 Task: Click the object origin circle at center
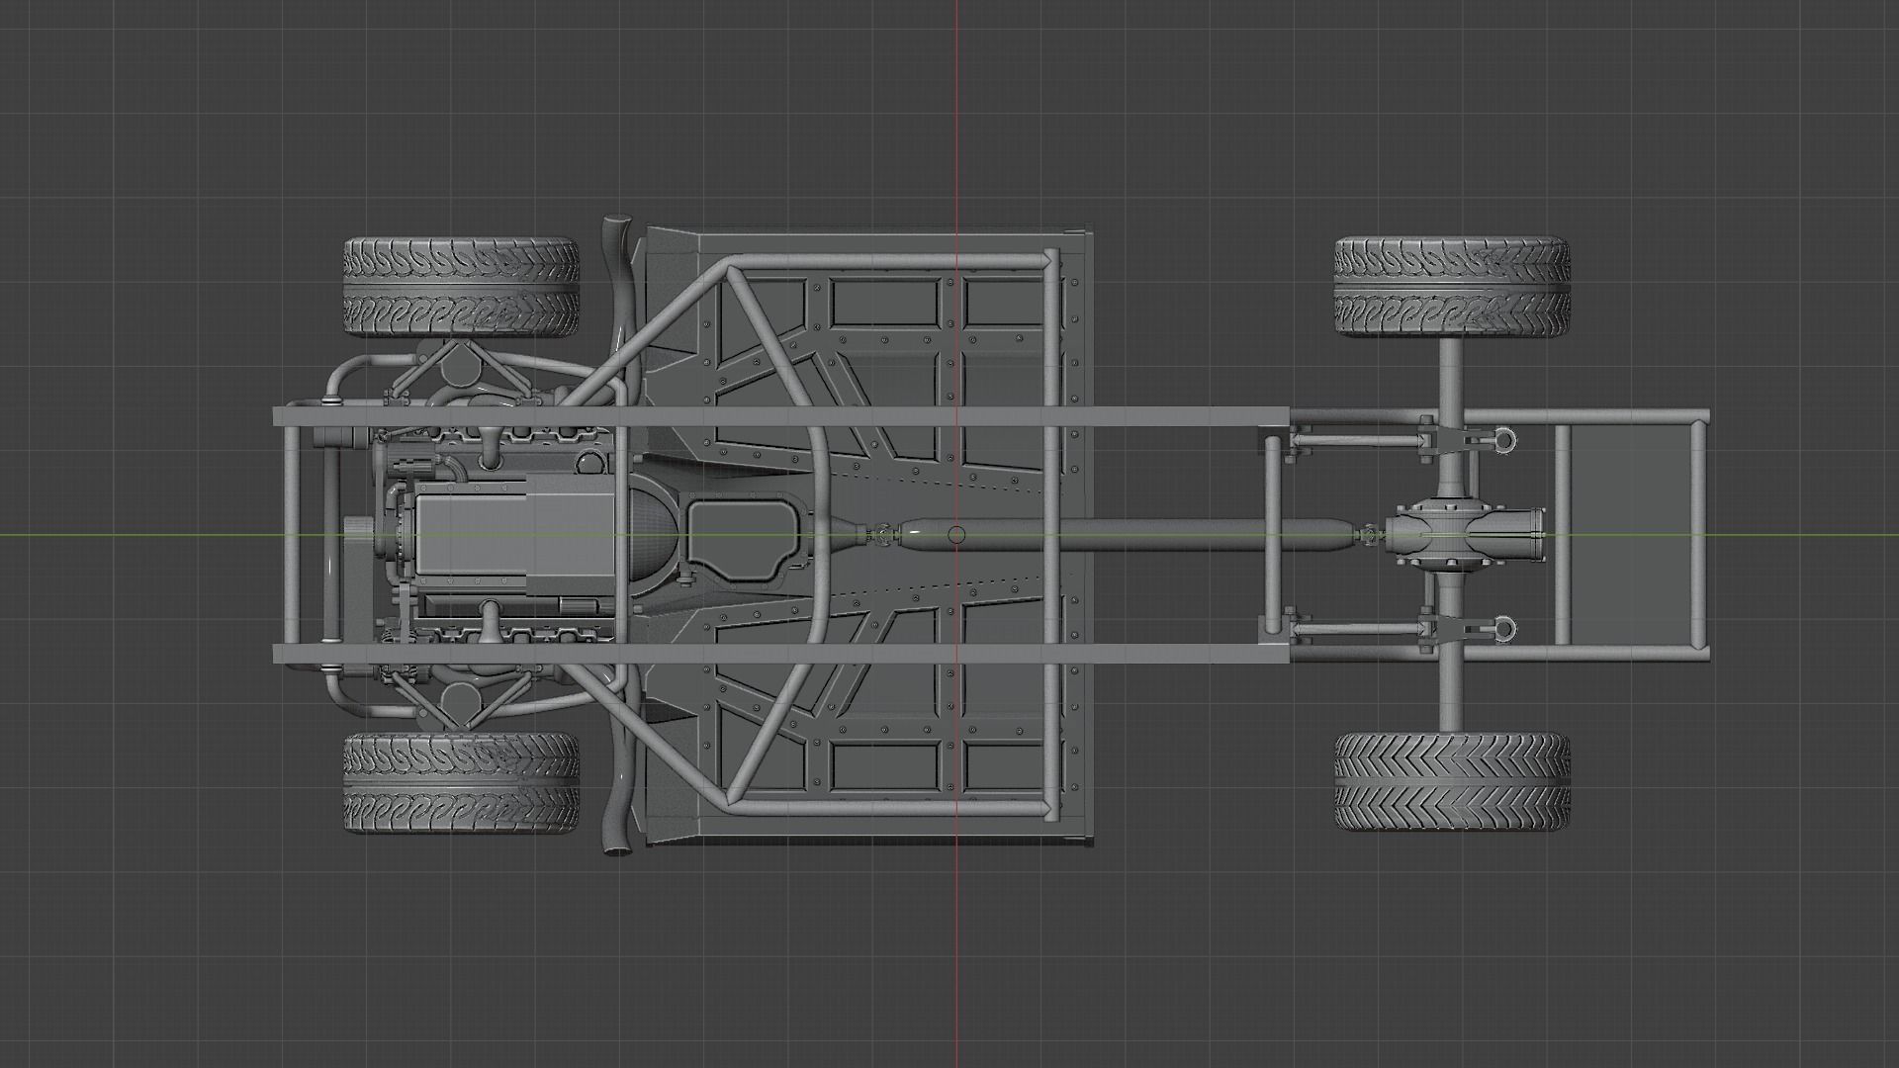point(955,535)
